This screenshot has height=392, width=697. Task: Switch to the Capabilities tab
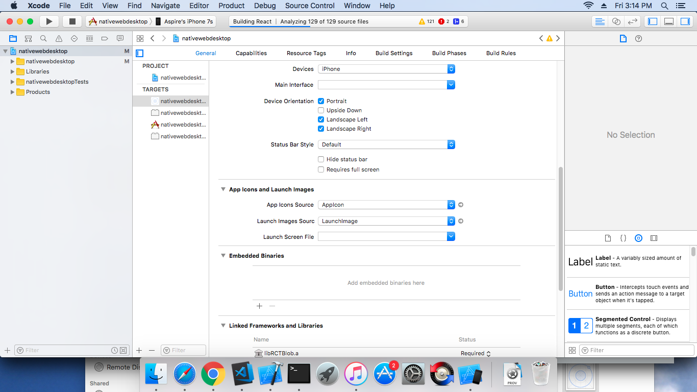251,53
